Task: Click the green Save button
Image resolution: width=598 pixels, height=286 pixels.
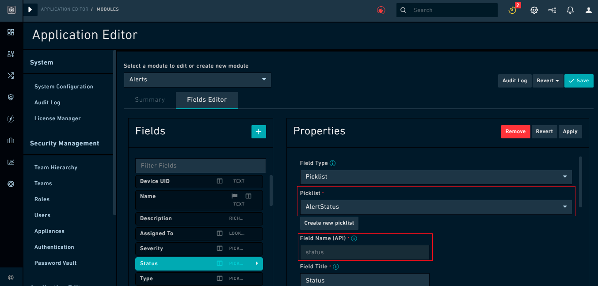Action: (579, 80)
